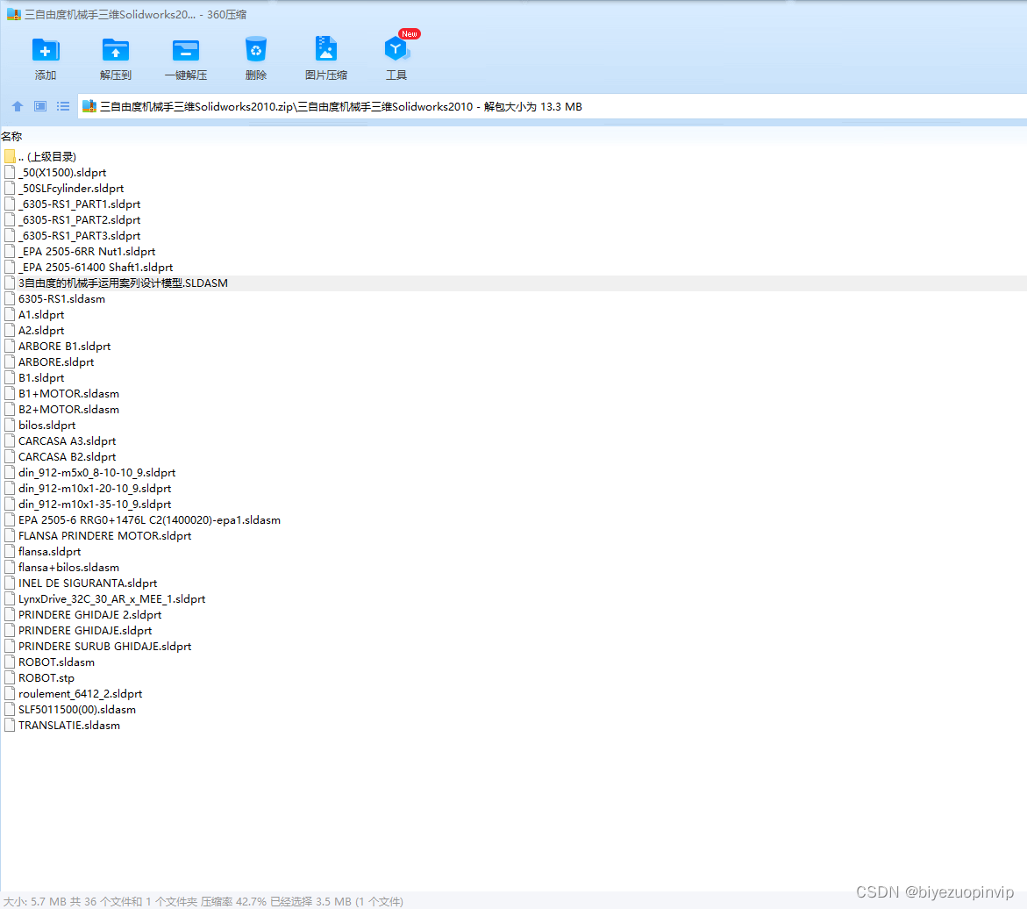The width and height of the screenshot is (1027, 909).
Task: Select din_912-m10x1-20-10_9.sldprt
Action: [x=95, y=488]
